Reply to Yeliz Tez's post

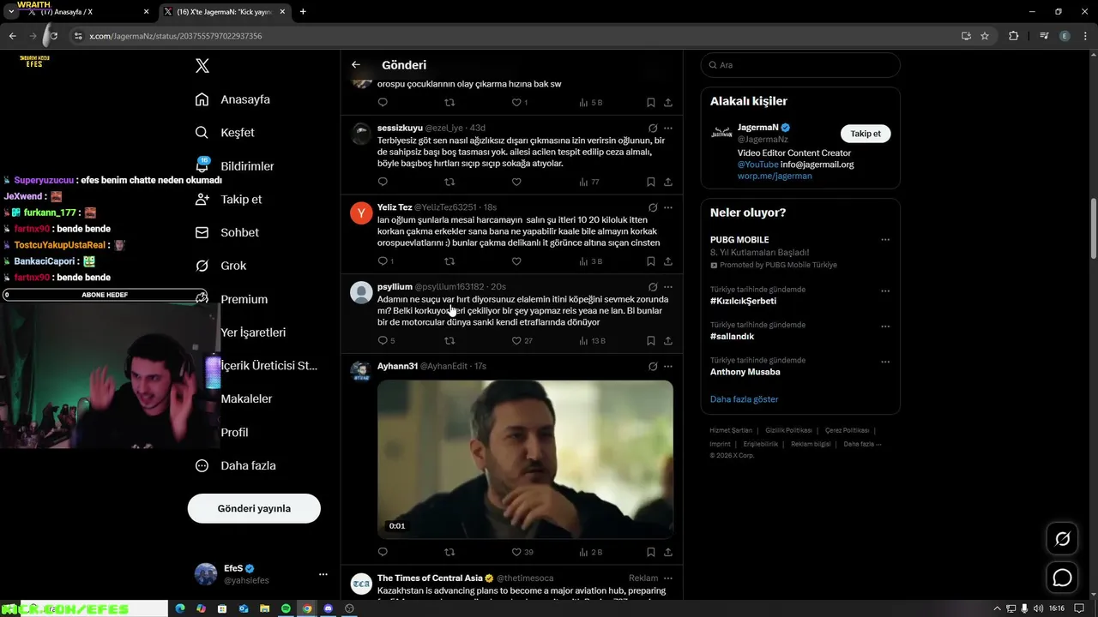[383, 261]
